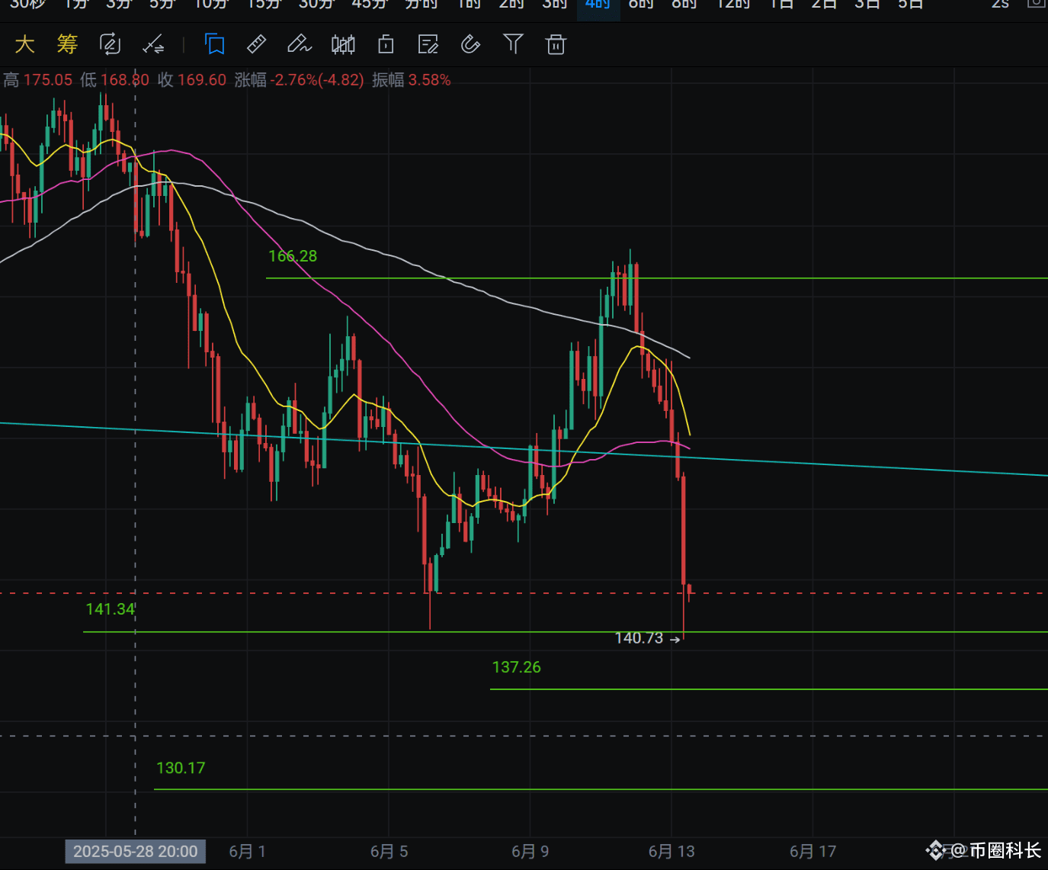Click the 6月 9 date on time axis

click(x=530, y=852)
